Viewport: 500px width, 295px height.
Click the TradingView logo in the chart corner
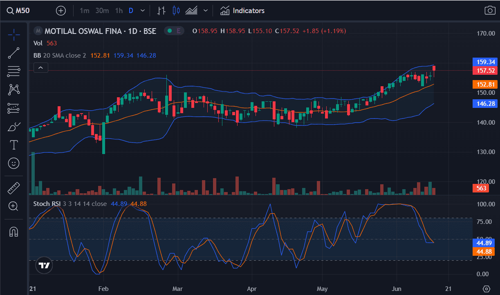coord(44,266)
